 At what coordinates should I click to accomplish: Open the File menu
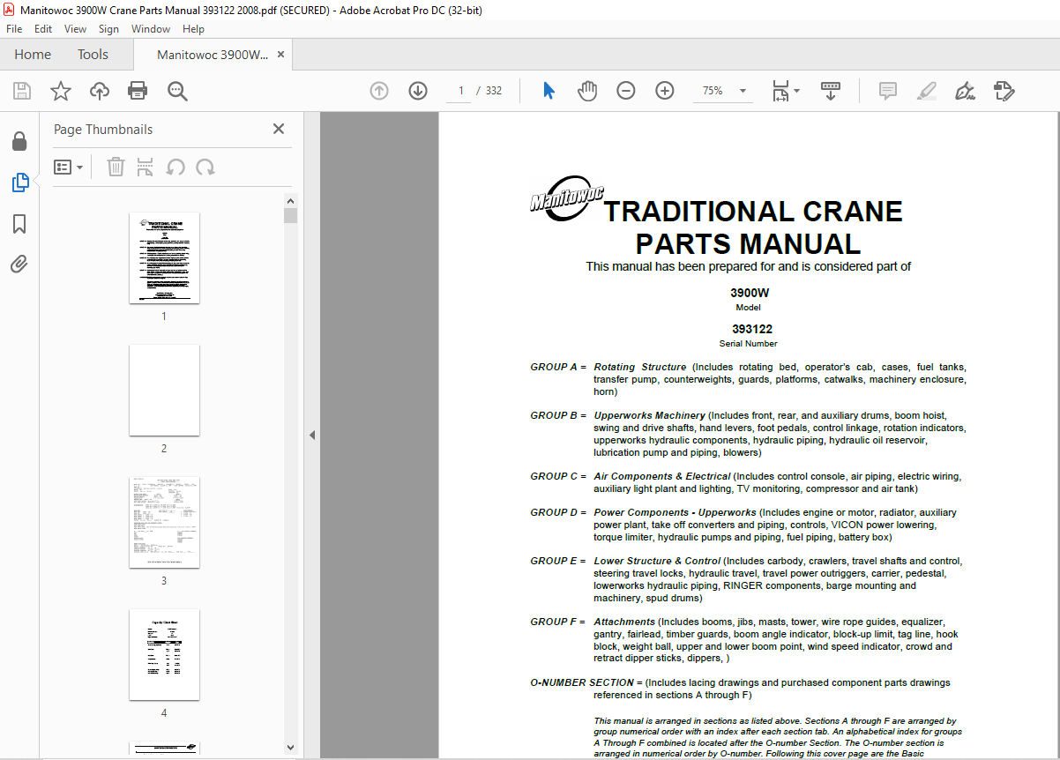click(x=14, y=29)
